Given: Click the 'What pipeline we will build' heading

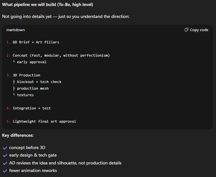Looking at the screenshot, I should tap(47, 5).
